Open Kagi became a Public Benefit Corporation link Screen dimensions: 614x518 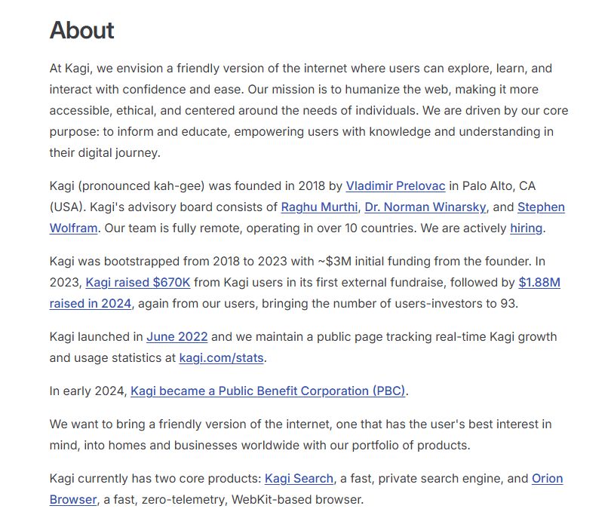(x=268, y=391)
